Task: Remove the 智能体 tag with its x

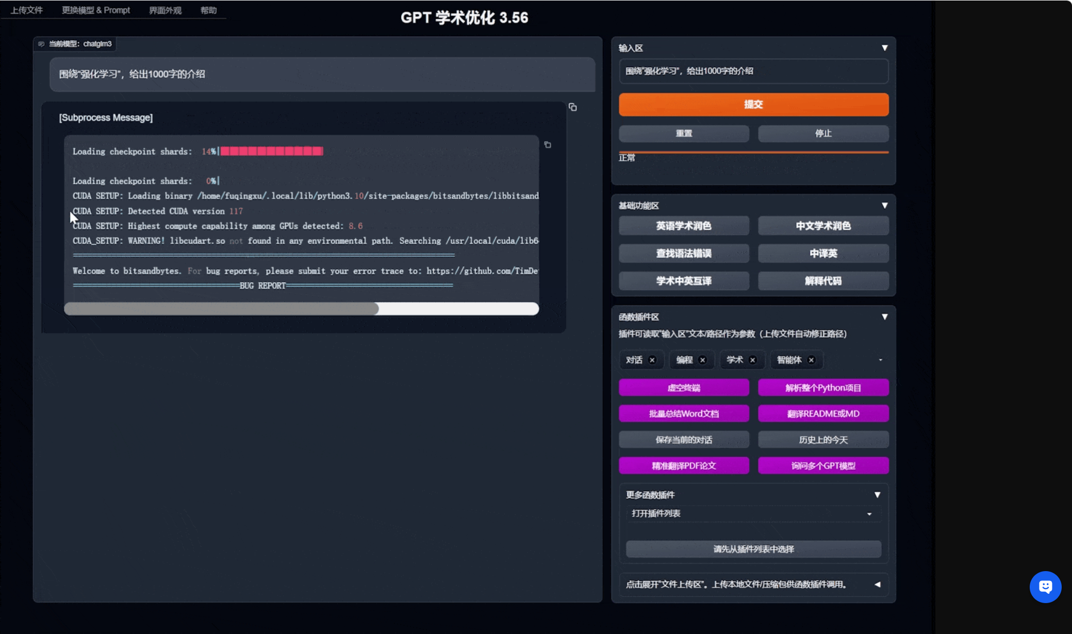Action: pyautogui.click(x=811, y=360)
